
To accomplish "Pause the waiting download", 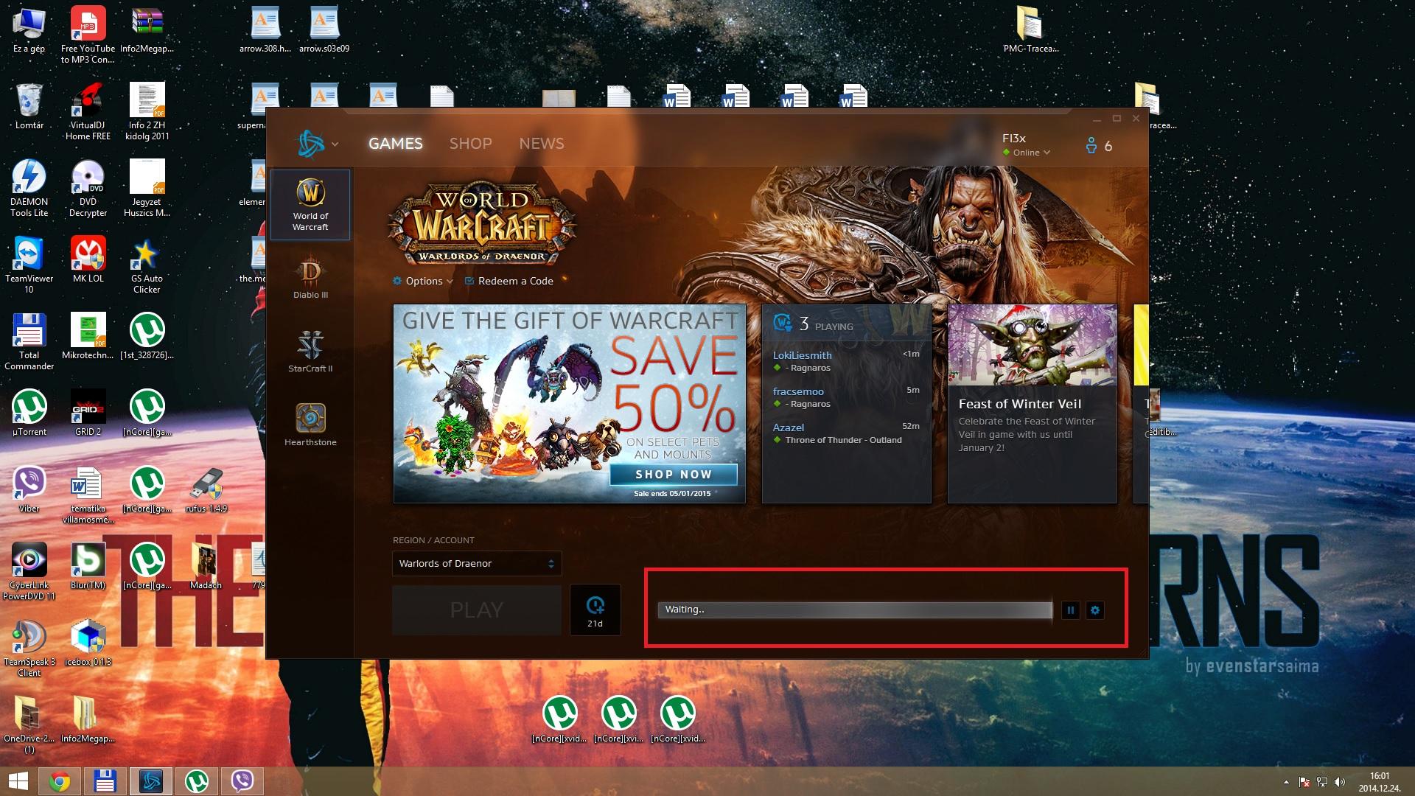I will pyautogui.click(x=1071, y=610).
